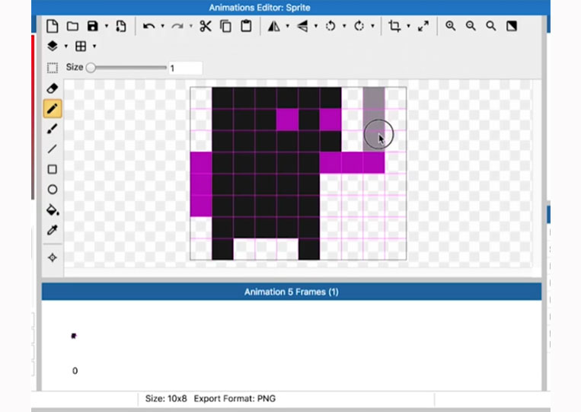Toggle the background contrast icon
The width and height of the screenshot is (581, 412).
[x=512, y=26]
